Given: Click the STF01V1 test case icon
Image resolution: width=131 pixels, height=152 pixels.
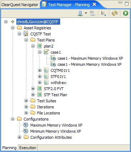Looking at the screenshot, I should 46,77.
